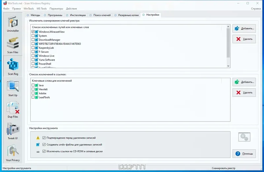Check the DownloadManager exclusion checkbox
Image resolution: width=264 pixels, height=172 pixels.
[33, 40]
